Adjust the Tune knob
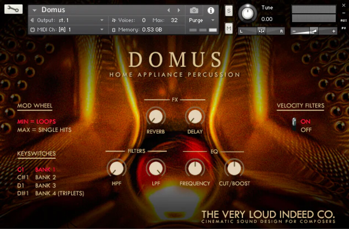Screen dimensions: 349x229 [x=247, y=14]
